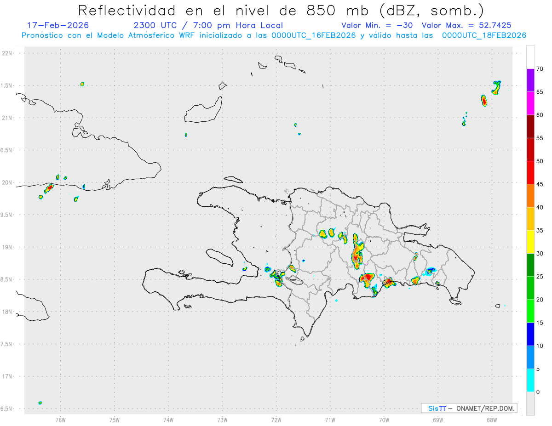Click the '70' colorbar tick label
This screenshot has width=552, height=426.
(540, 69)
